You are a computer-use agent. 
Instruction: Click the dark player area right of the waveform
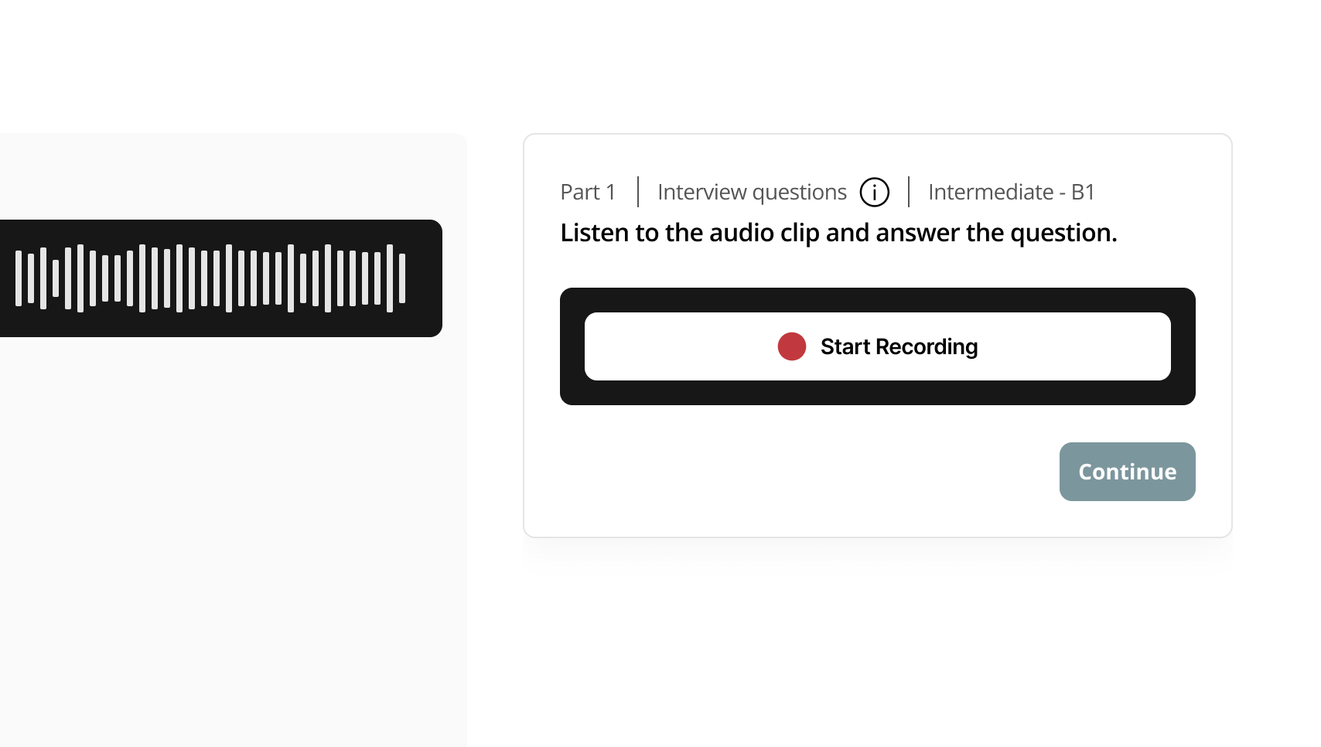pos(425,278)
